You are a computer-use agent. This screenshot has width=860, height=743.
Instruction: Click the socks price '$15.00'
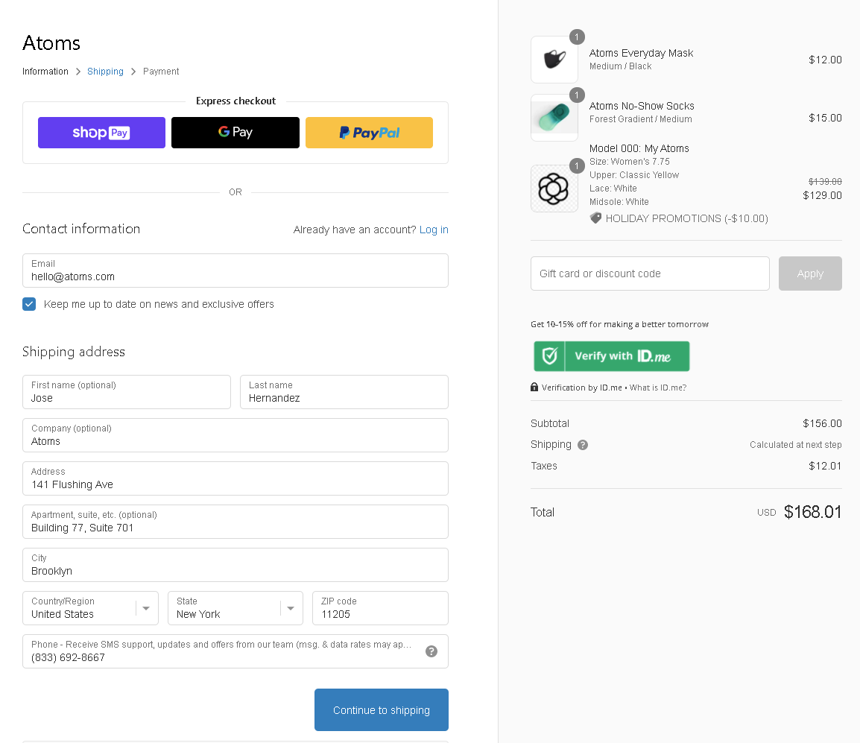[x=826, y=118]
